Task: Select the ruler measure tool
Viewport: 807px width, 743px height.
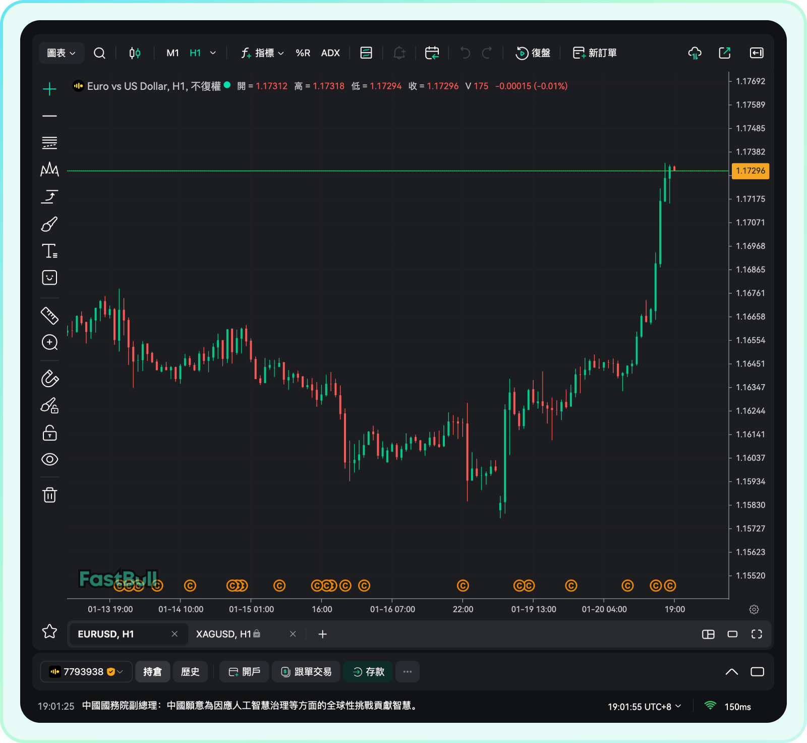Action: (49, 316)
